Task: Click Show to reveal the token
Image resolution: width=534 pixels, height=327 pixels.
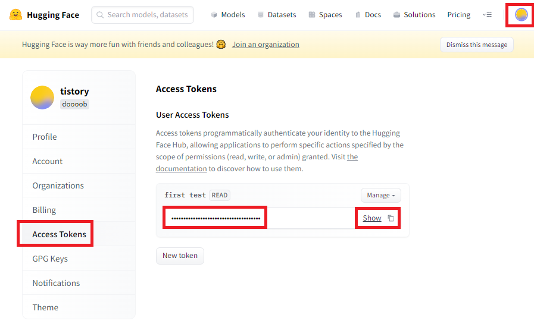Action: [372, 218]
